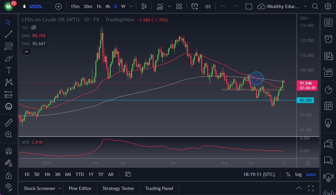Click the magnet mode icon

pos(9,151)
